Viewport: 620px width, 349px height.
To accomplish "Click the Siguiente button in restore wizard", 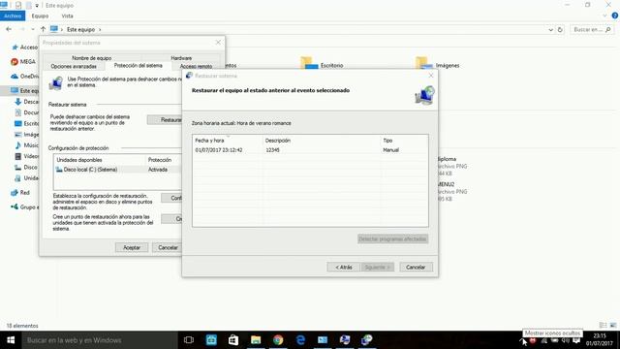I will click(378, 268).
